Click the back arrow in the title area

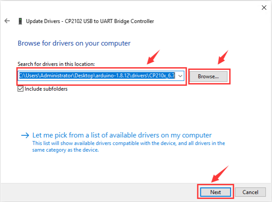point(7,21)
